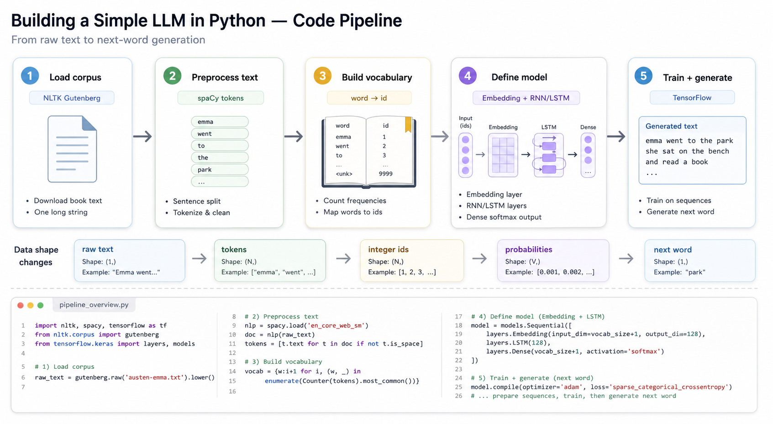Click the 'tokens' data shape card
773x424 pixels.
point(270,261)
